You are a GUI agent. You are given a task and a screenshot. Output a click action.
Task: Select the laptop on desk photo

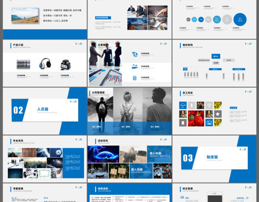[157, 24]
